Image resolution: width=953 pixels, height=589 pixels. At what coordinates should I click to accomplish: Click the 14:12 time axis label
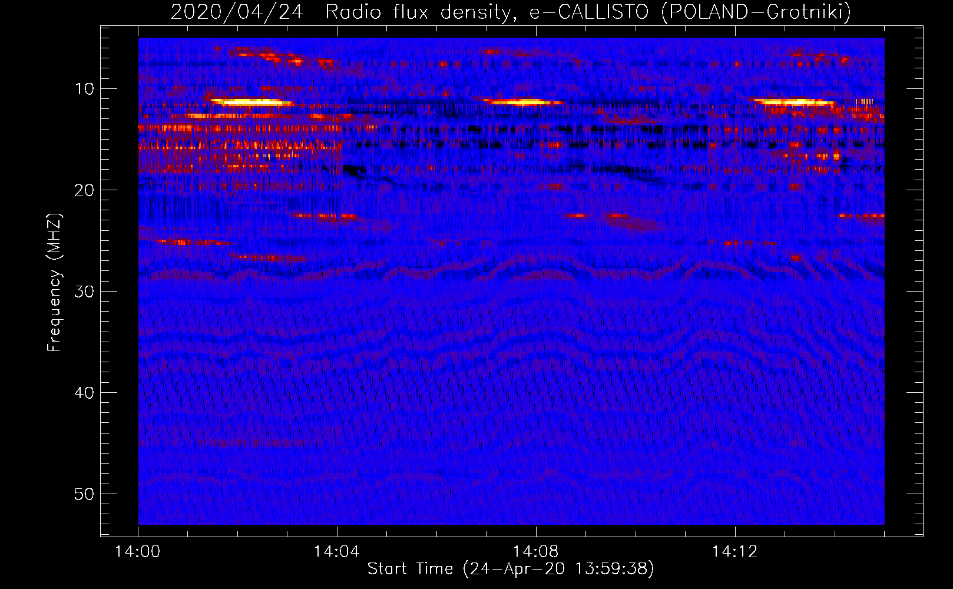click(x=734, y=552)
